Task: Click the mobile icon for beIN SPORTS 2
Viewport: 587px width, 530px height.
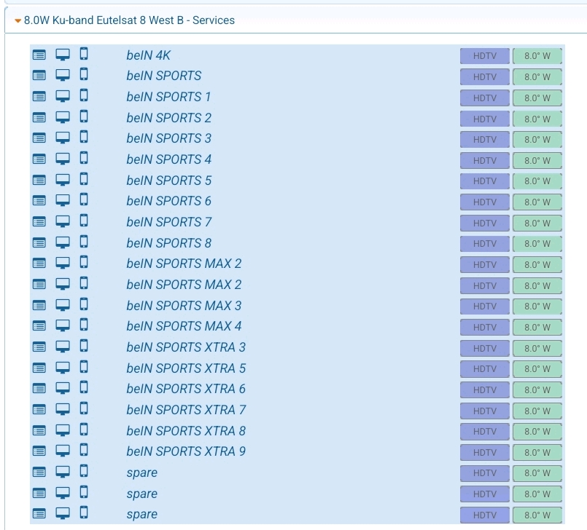Action: tap(84, 116)
